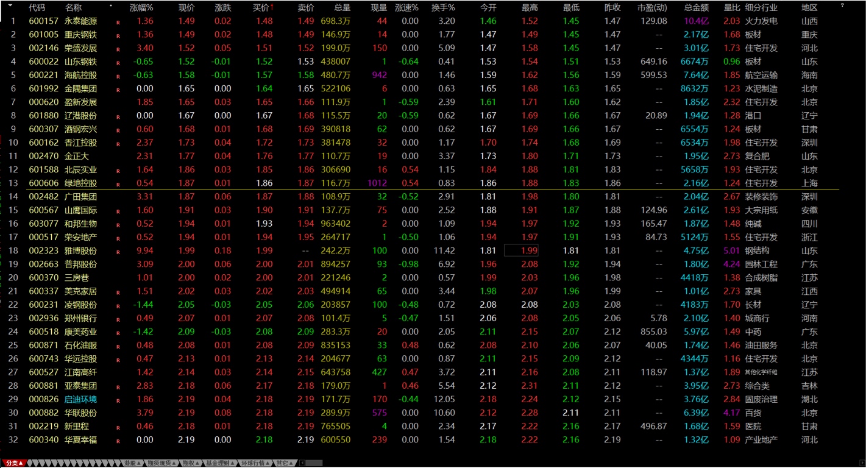
Task: Switch to the 期权 tab
Action: (190, 463)
